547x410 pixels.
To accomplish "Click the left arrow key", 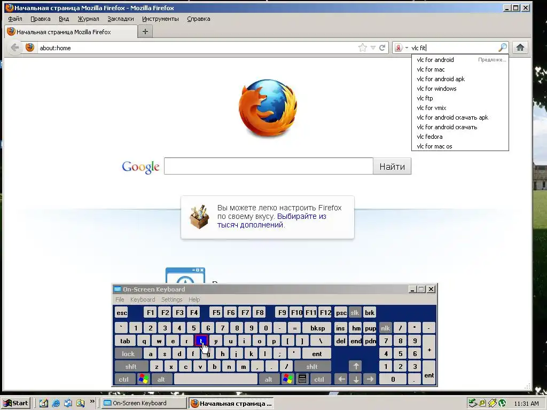I will coord(342,380).
